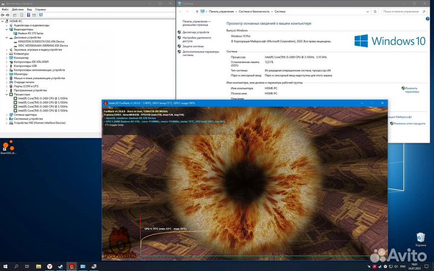
Task: Select Звуковые, игровые и видеоустройства row
Action: point(37,50)
